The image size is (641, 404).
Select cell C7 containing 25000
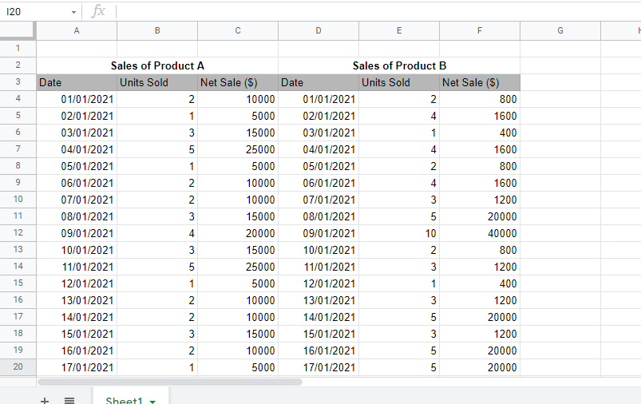point(238,149)
